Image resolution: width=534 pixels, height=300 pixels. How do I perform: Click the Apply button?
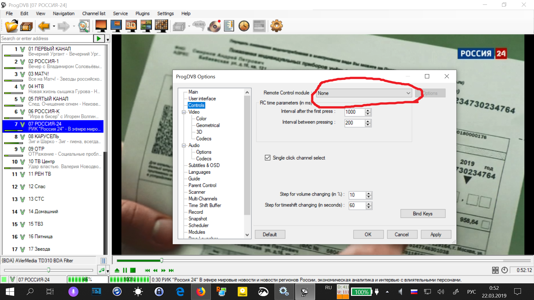(x=436, y=234)
